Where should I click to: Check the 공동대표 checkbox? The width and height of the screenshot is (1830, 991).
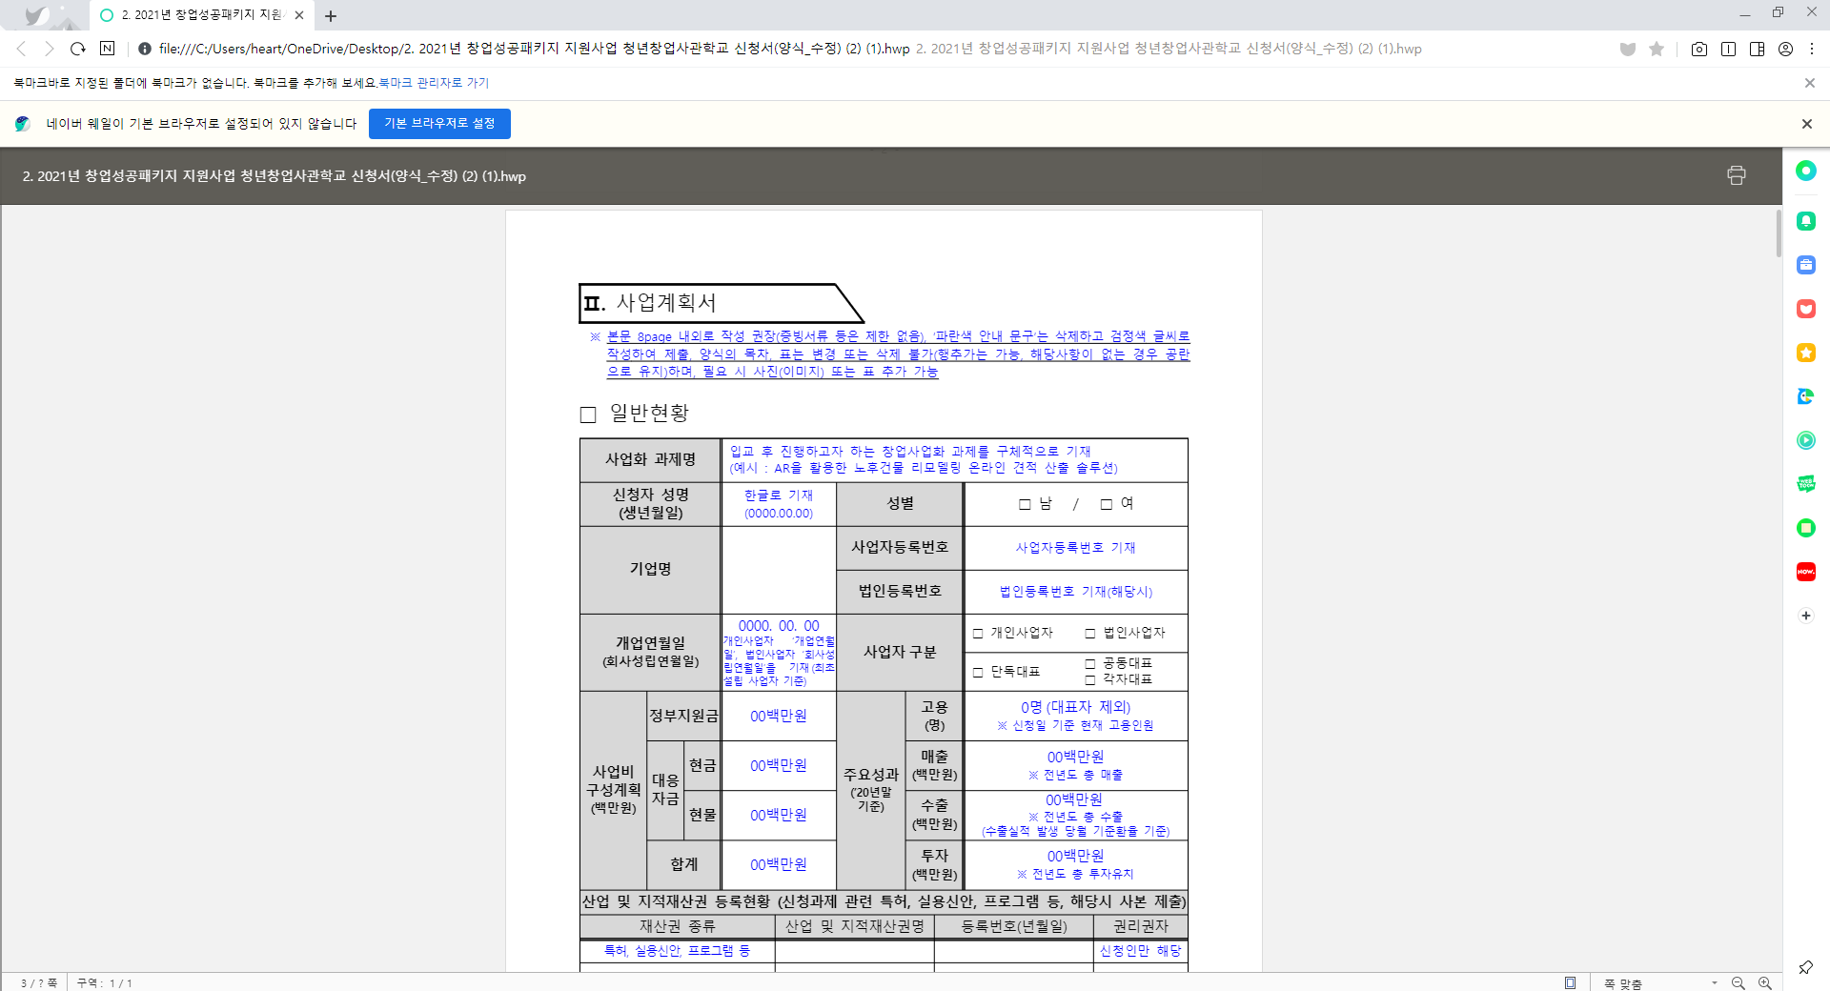[x=1090, y=664]
